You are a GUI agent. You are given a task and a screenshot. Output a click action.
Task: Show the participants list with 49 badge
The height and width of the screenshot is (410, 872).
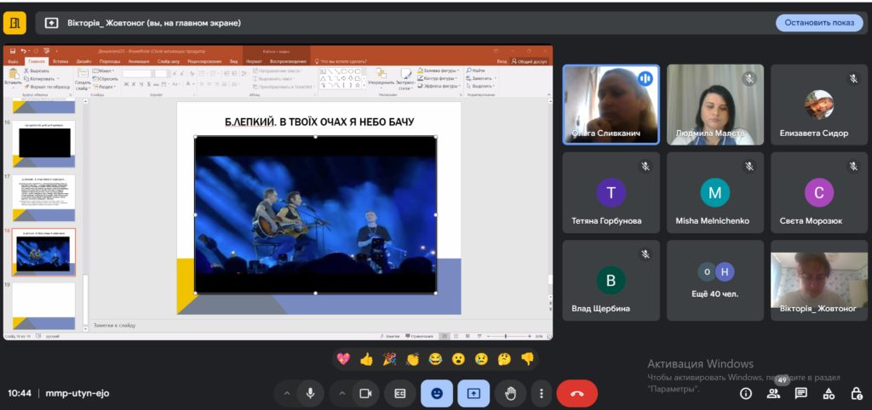773,393
